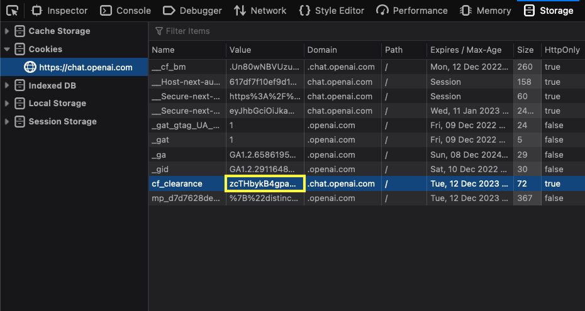Click the filter funnel icon
Image resolution: width=585 pixels, height=311 pixels.
(159, 31)
